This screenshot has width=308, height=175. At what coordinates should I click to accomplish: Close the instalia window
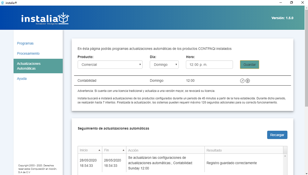303,2
